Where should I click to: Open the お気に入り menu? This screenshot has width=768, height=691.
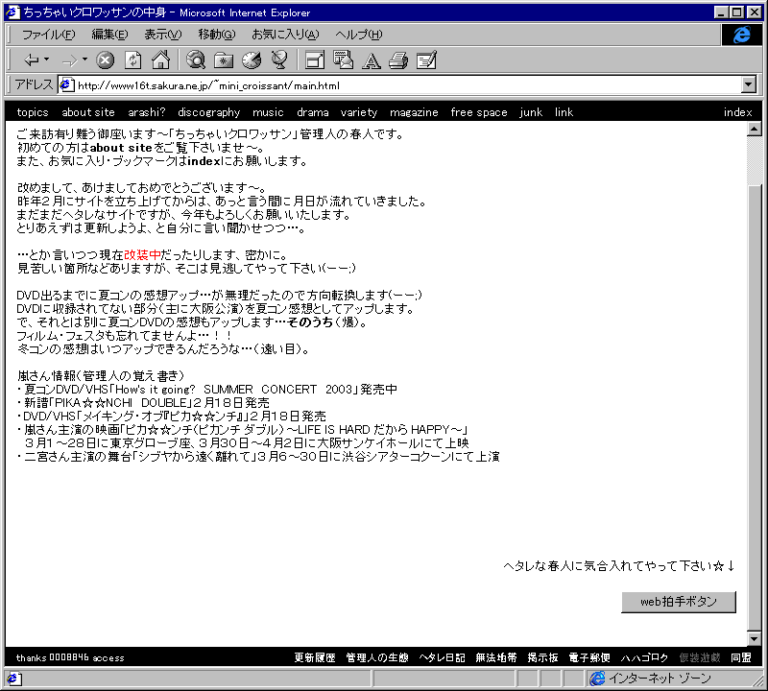tap(285, 35)
